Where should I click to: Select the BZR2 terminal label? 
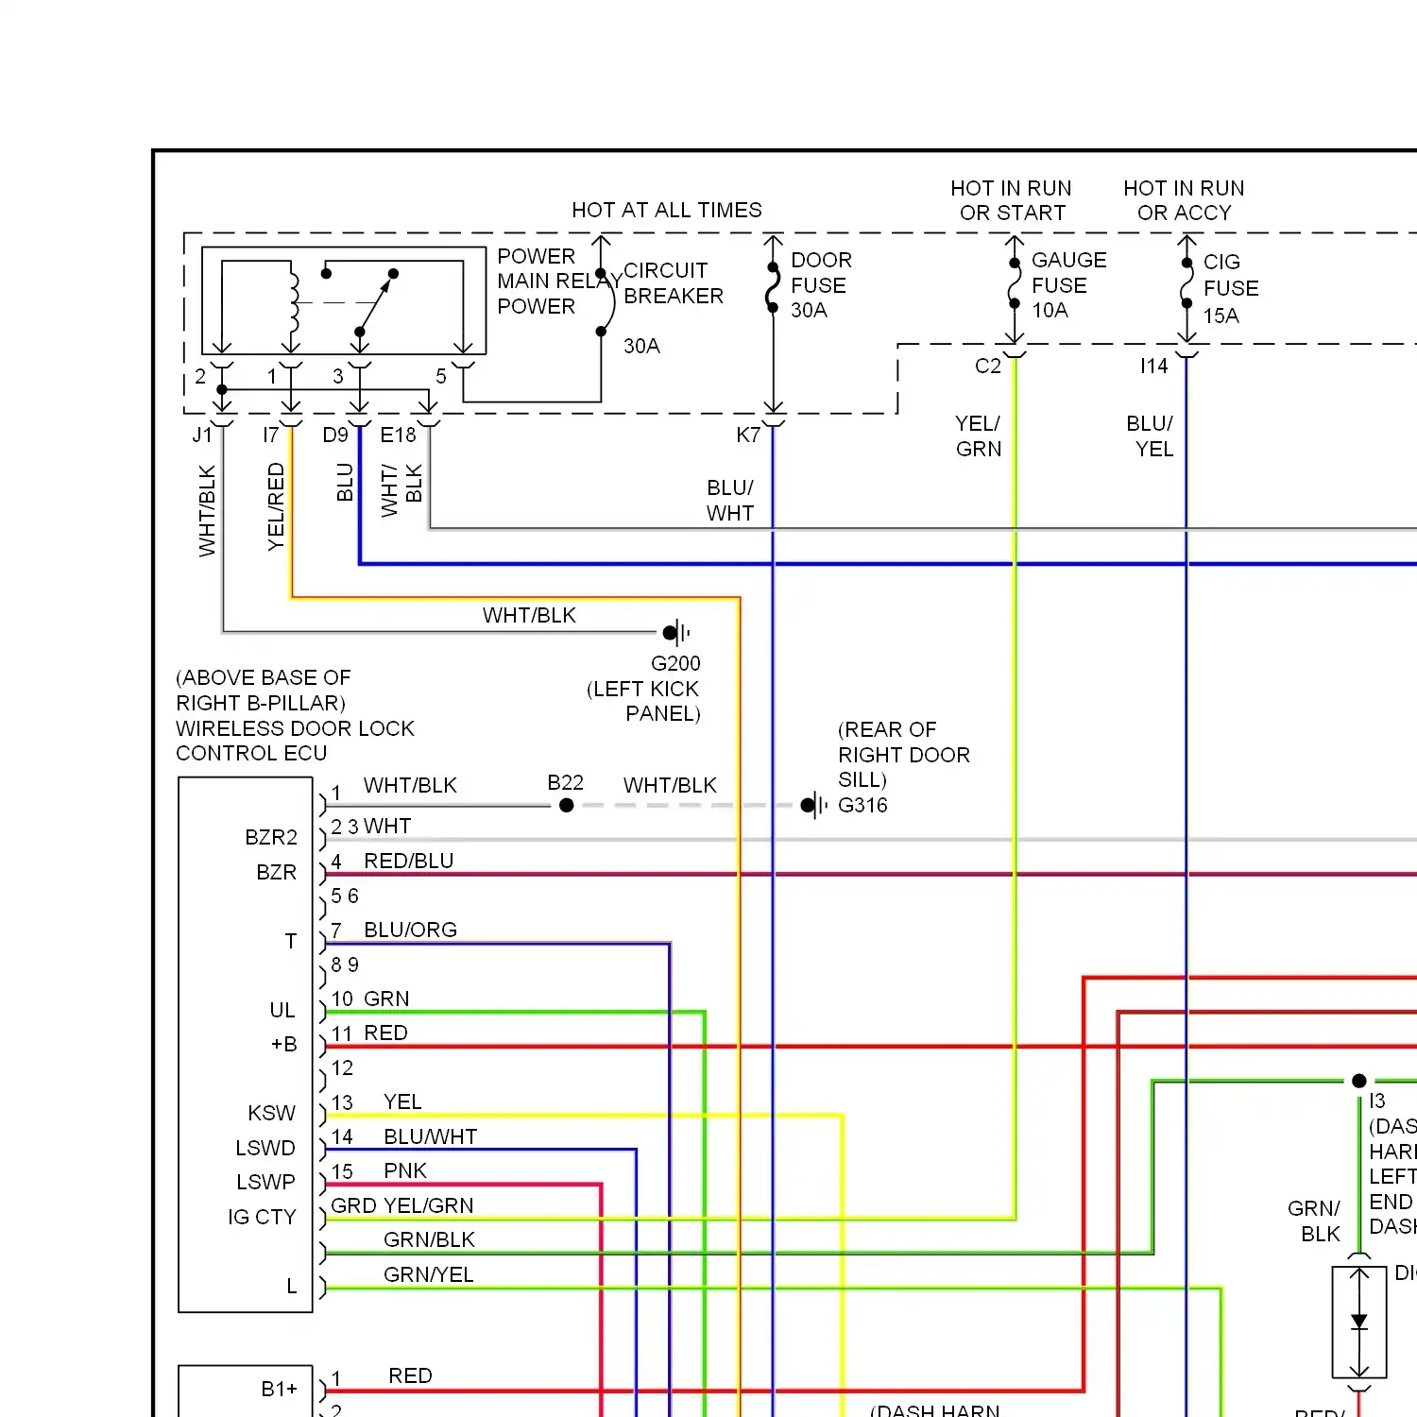271,838
